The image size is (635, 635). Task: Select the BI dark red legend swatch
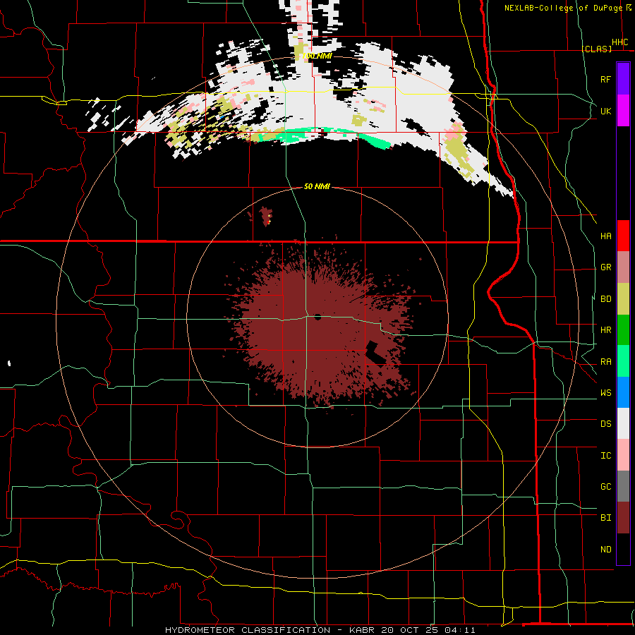[623, 518]
